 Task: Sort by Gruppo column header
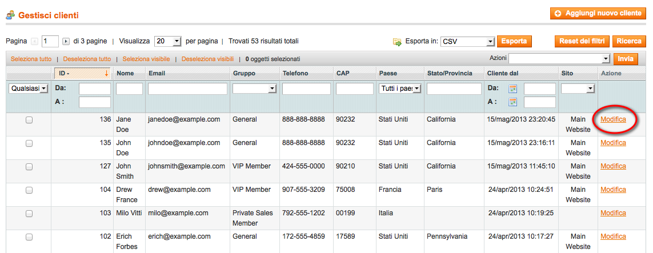[244, 73]
